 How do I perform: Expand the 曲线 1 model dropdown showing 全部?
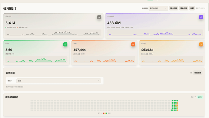[59, 81]
